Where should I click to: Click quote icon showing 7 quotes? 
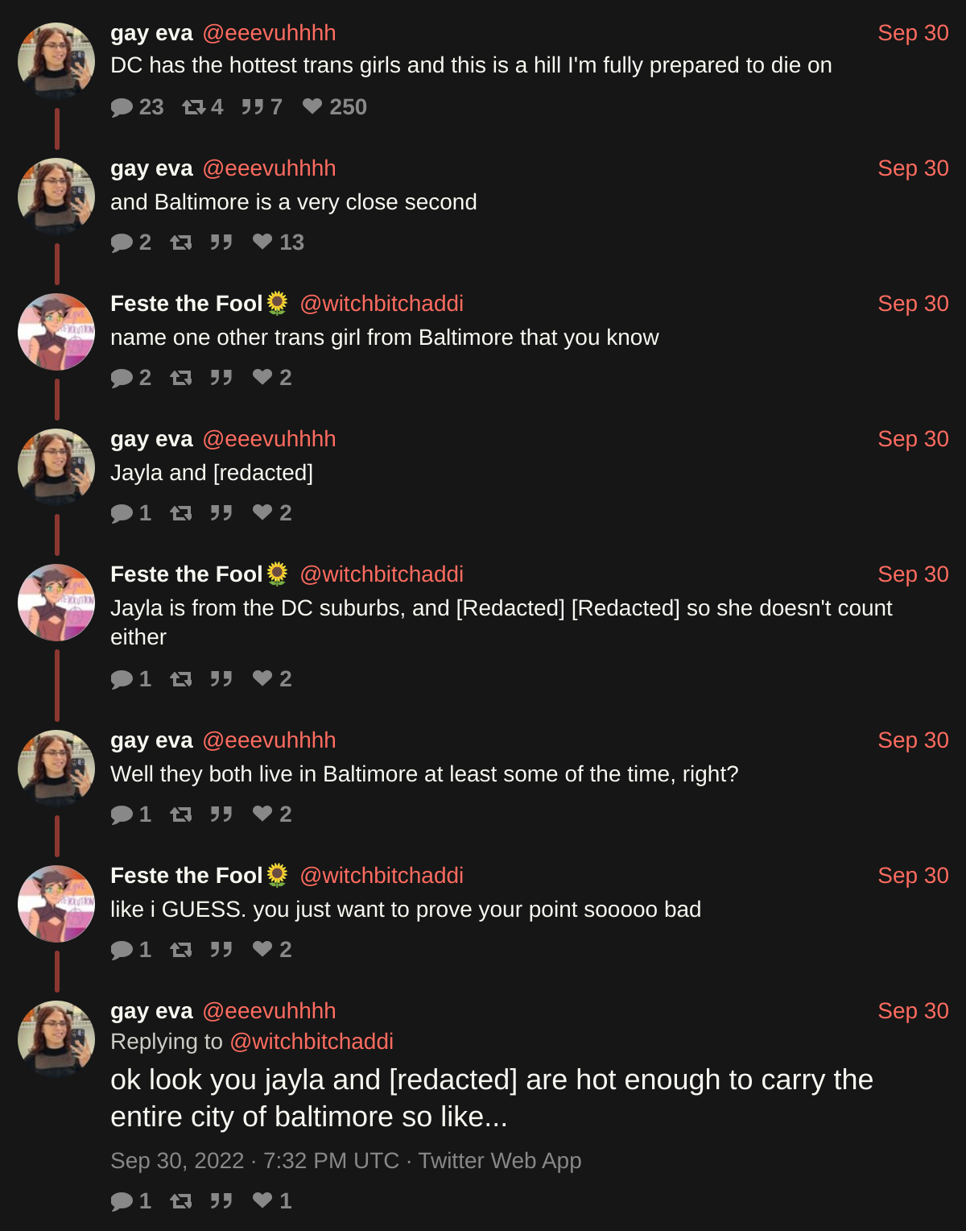[x=253, y=106]
